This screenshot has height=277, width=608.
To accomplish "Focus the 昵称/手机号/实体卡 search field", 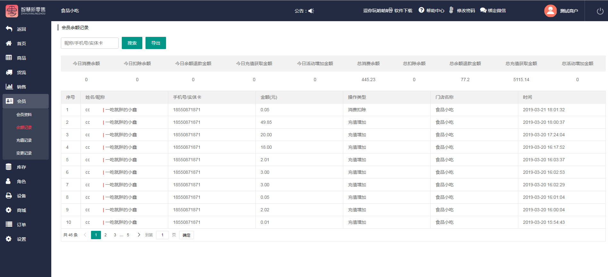I will coord(90,43).
